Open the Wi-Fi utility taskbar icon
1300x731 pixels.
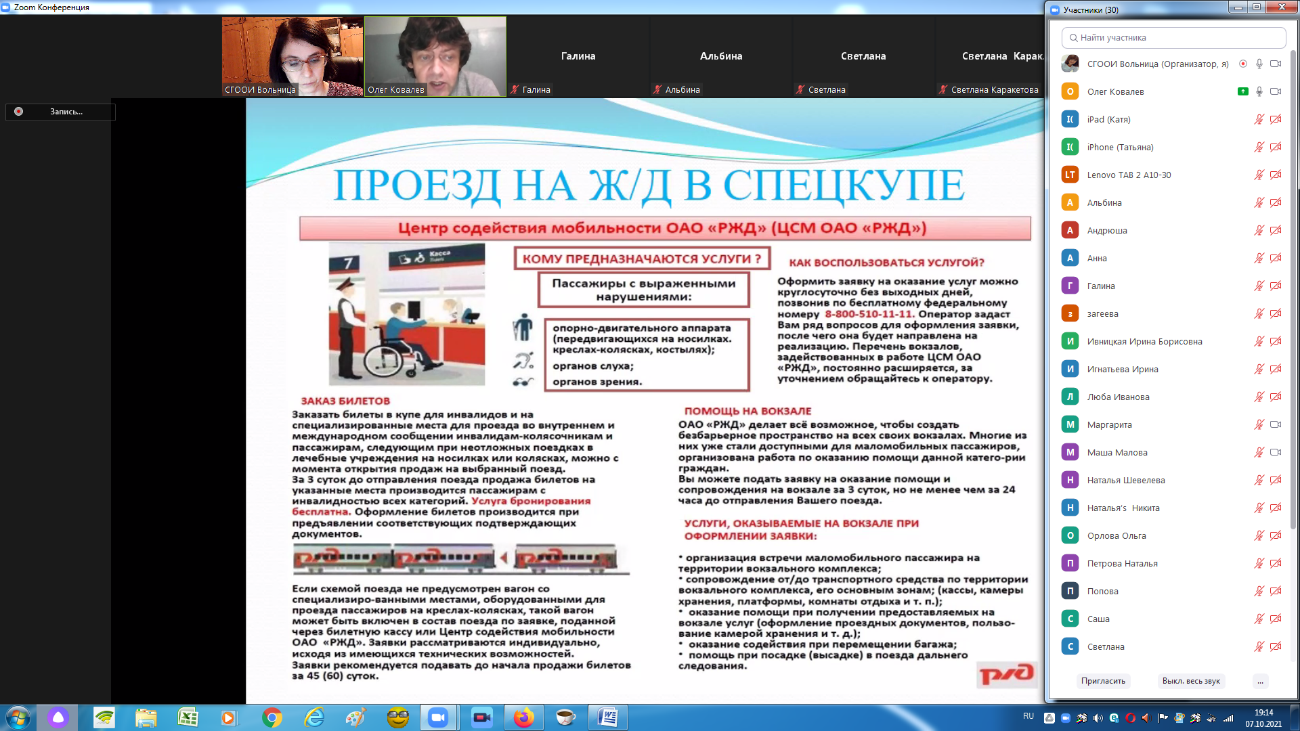click(x=104, y=717)
